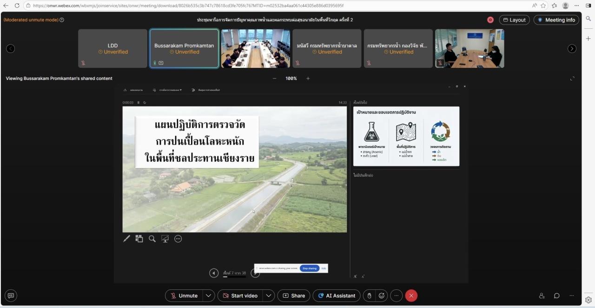Click the see all slides icon
This screenshot has height=308, width=595.
click(139, 239)
